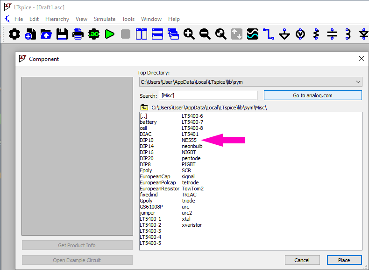
Task: Print the schematic
Action: click(x=78, y=34)
